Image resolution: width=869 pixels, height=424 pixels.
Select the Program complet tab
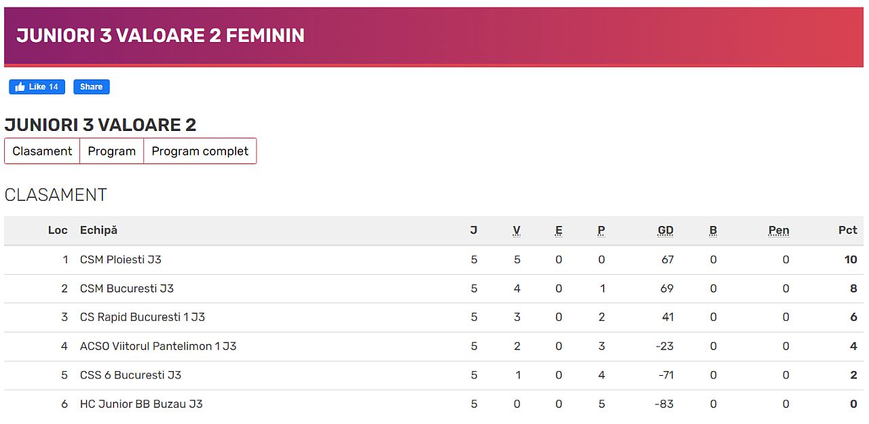pyautogui.click(x=200, y=151)
